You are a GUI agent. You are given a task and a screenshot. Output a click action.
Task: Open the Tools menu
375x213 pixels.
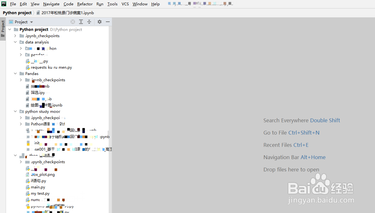pos(112,4)
